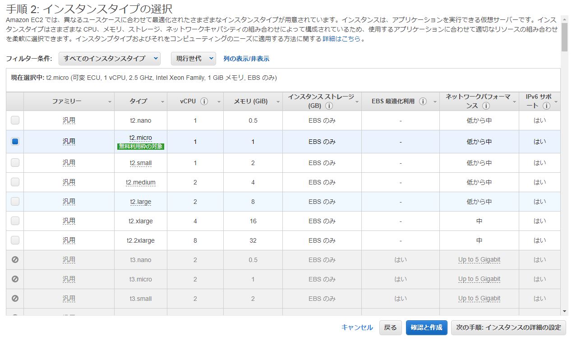The image size is (572, 341).
Task: Click info icon next to インスタンス ストレージ (GB)
Action: pos(328,106)
